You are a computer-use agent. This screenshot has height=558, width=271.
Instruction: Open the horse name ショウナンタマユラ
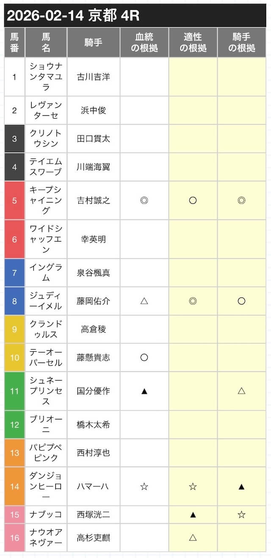[46, 77]
